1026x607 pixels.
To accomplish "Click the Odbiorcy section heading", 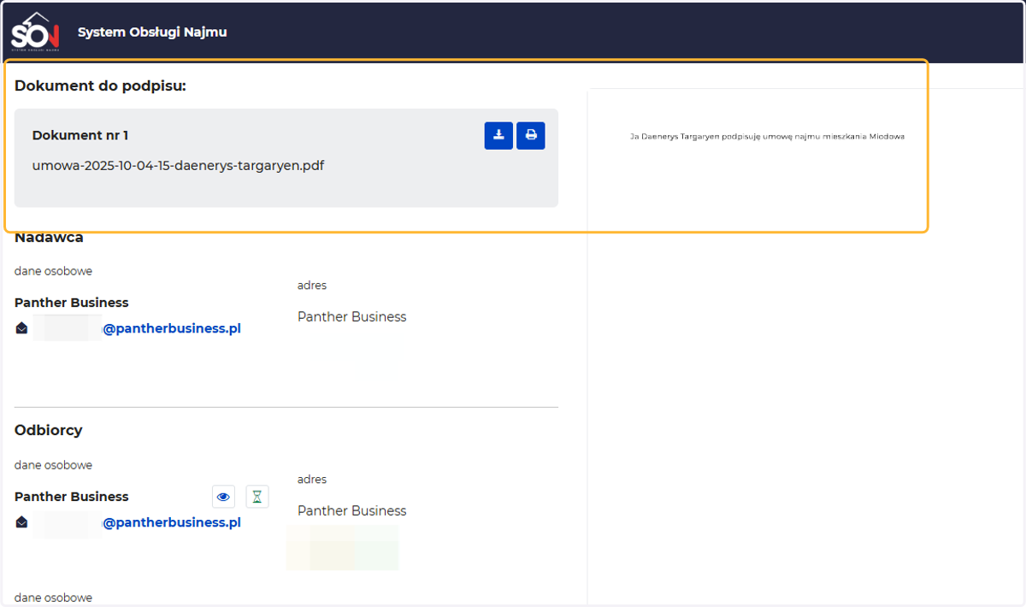I will click(x=49, y=430).
